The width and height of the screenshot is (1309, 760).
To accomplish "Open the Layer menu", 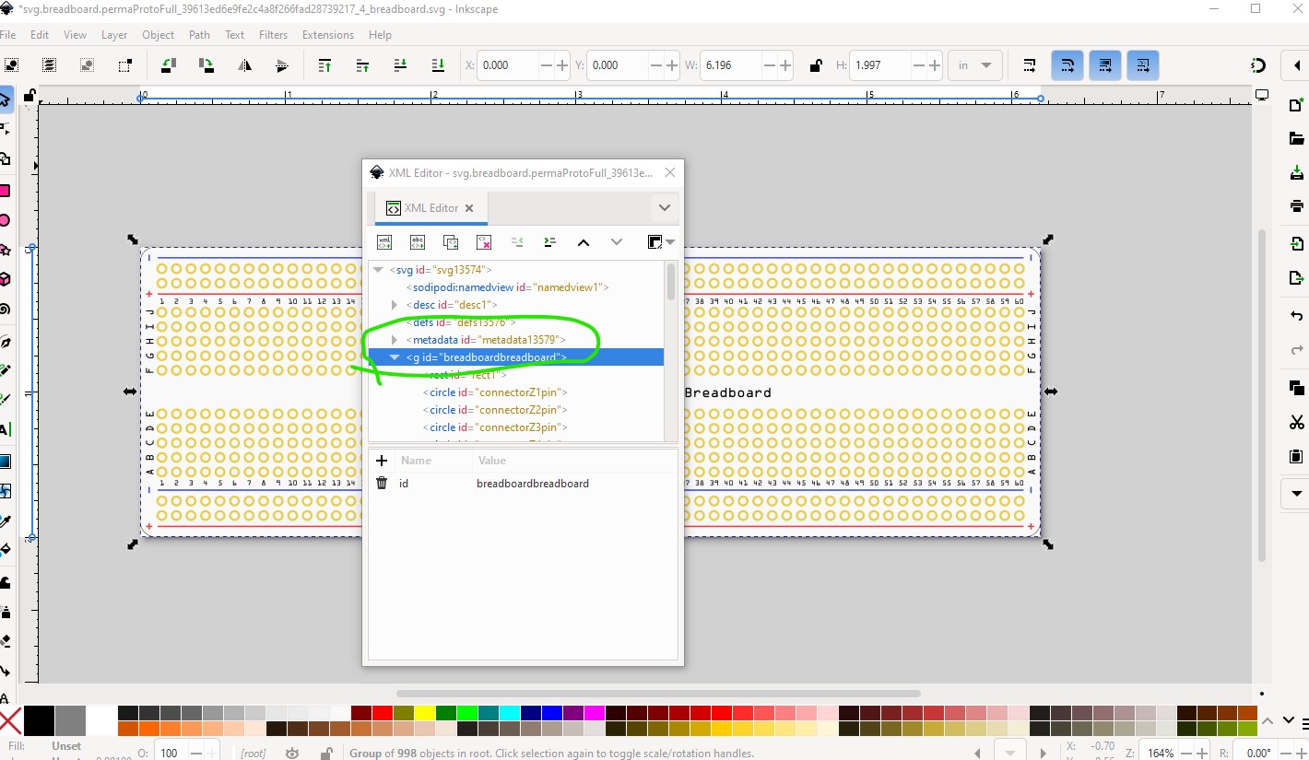I will 114,35.
